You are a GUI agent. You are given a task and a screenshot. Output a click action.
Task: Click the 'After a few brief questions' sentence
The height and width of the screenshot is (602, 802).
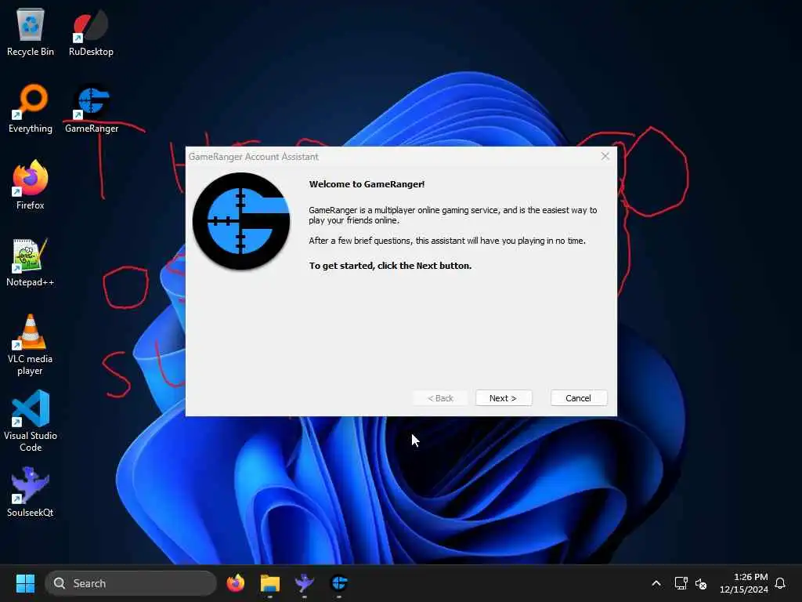tap(447, 241)
